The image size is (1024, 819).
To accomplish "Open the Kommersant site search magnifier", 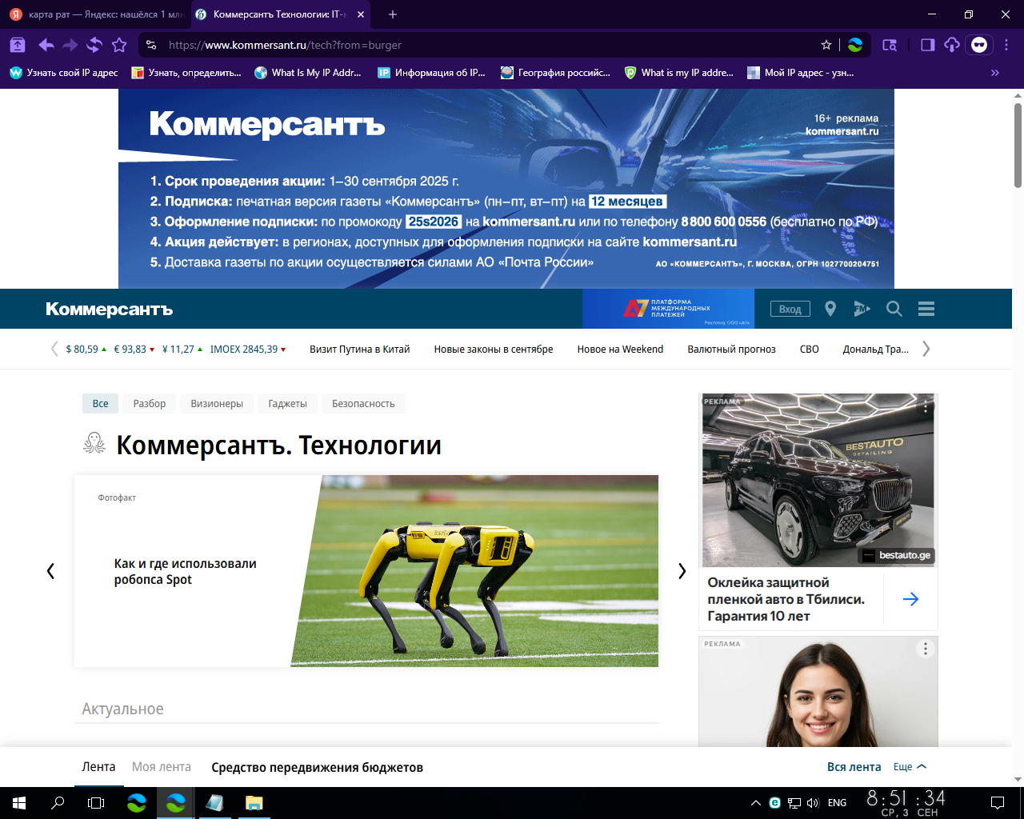I will [x=894, y=309].
